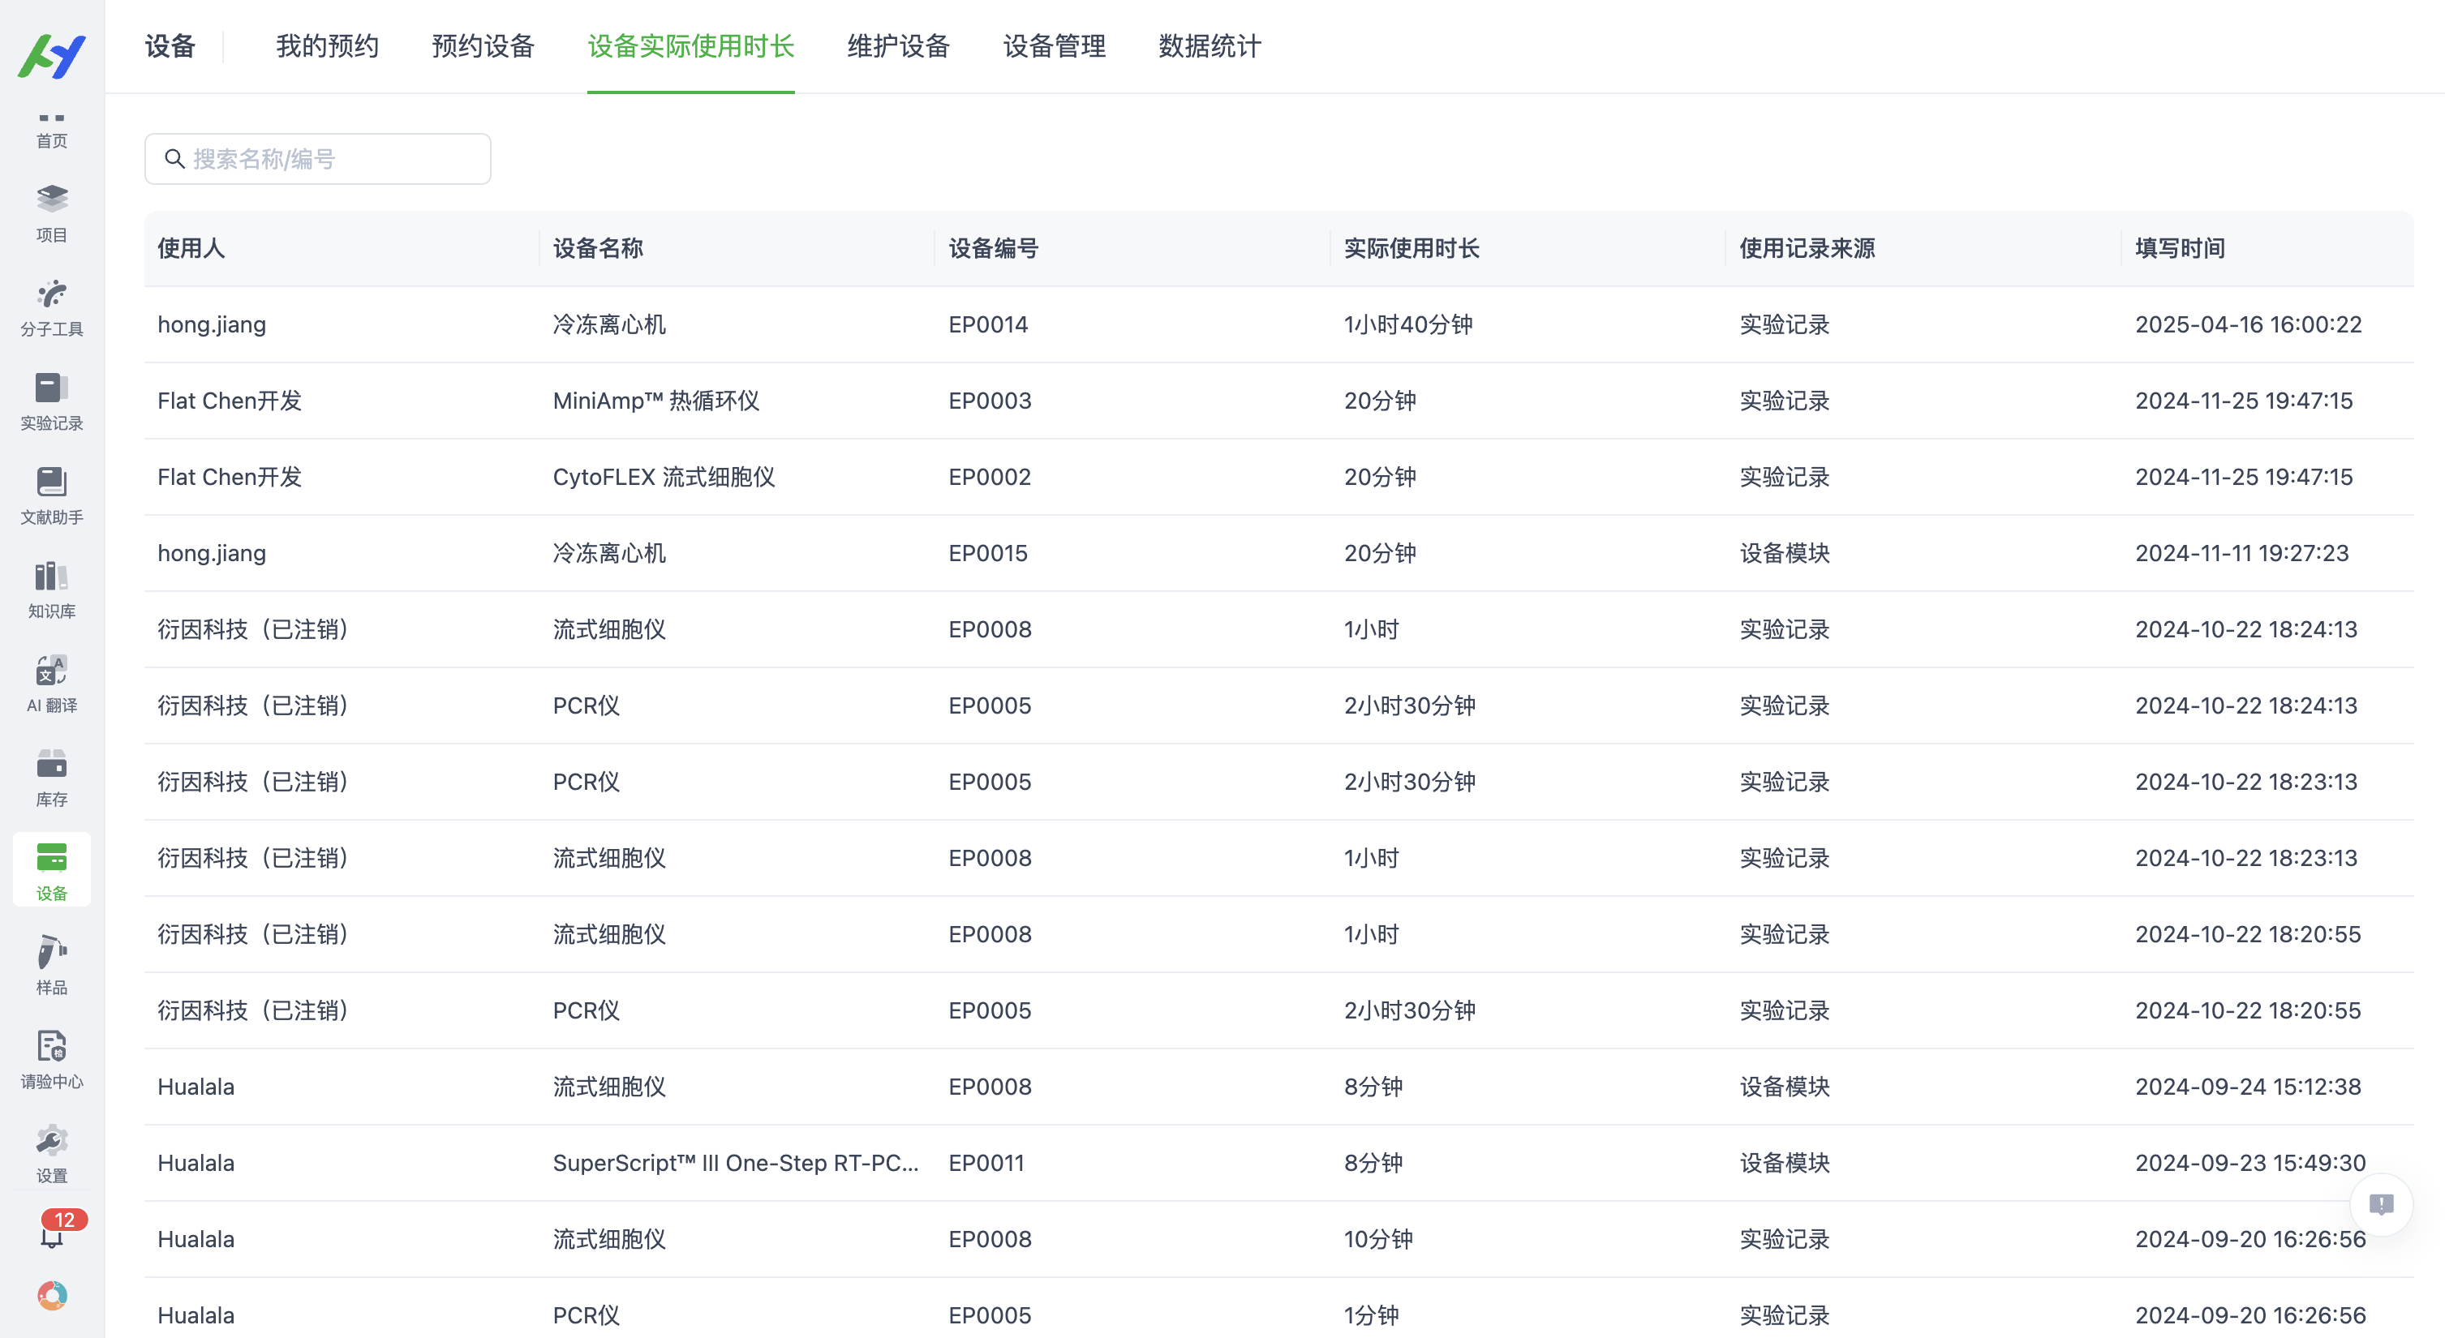Launch AI 翻译 from the sidebar
The height and width of the screenshot is (1338, 2445).
pos(52,680)
